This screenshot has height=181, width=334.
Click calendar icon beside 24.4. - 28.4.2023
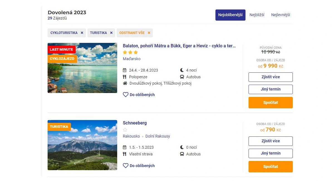coord(125,70)
